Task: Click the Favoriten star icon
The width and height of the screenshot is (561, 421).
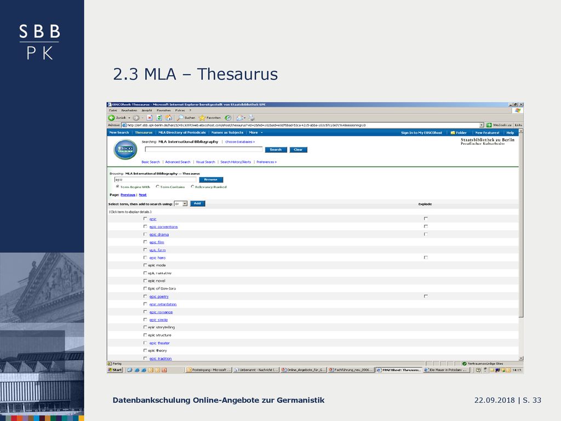Action: (x=202, y=118)
